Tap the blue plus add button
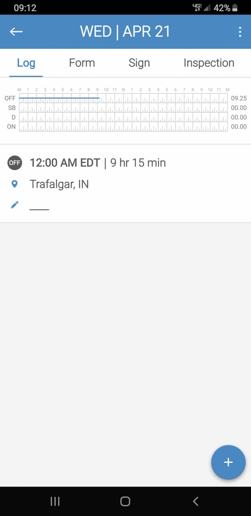The width and height of the screenshot is (251, 516). [228, 462]
